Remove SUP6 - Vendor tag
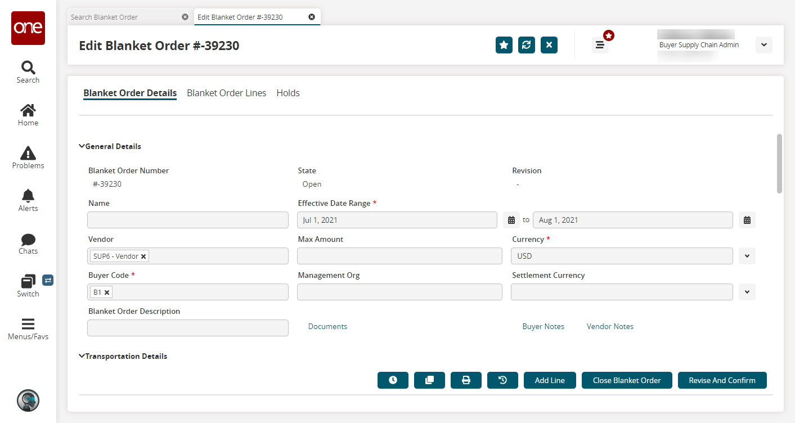795x423 pixels. point(143,256)
